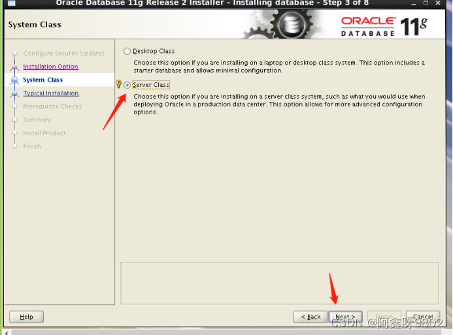This screenshot has height=335, width=453.
Task: Open the Typical Installation step link
Action: [x=51, y=93]
